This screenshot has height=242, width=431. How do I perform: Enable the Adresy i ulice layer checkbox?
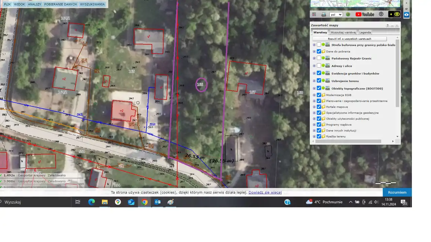[x=319, y=66]
